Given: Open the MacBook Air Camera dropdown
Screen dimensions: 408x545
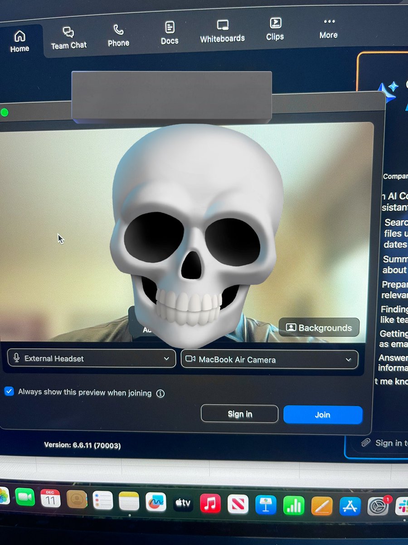Looking at the screenshot, I should click(269, 359).
